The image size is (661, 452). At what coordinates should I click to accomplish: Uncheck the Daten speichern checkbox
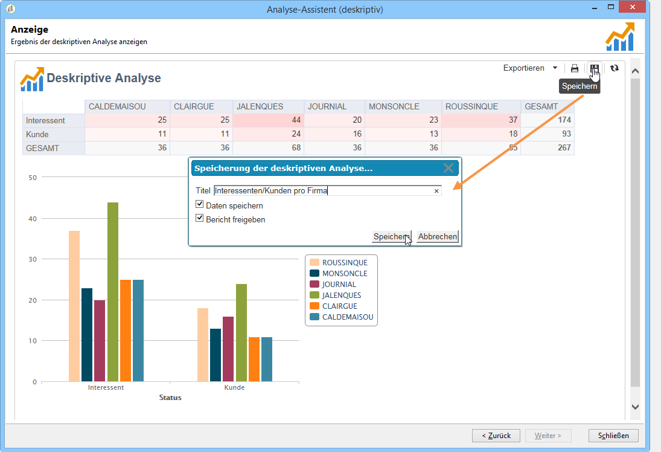pos(199,204)
